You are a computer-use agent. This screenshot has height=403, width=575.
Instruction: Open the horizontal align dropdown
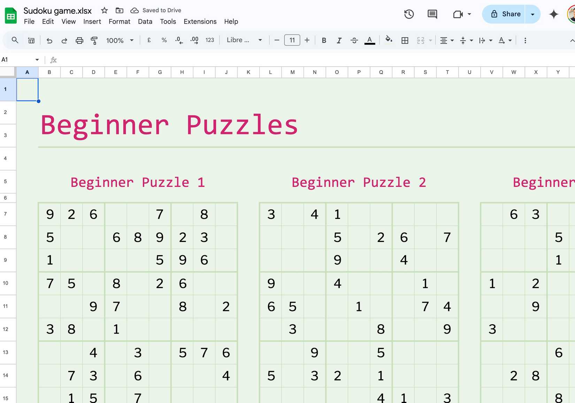(x=446, y=40)
